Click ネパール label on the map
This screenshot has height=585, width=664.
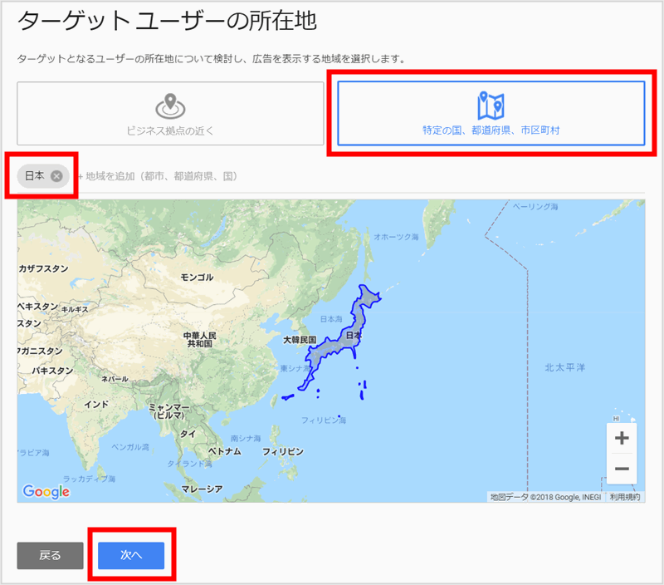(x=115, y=379)
